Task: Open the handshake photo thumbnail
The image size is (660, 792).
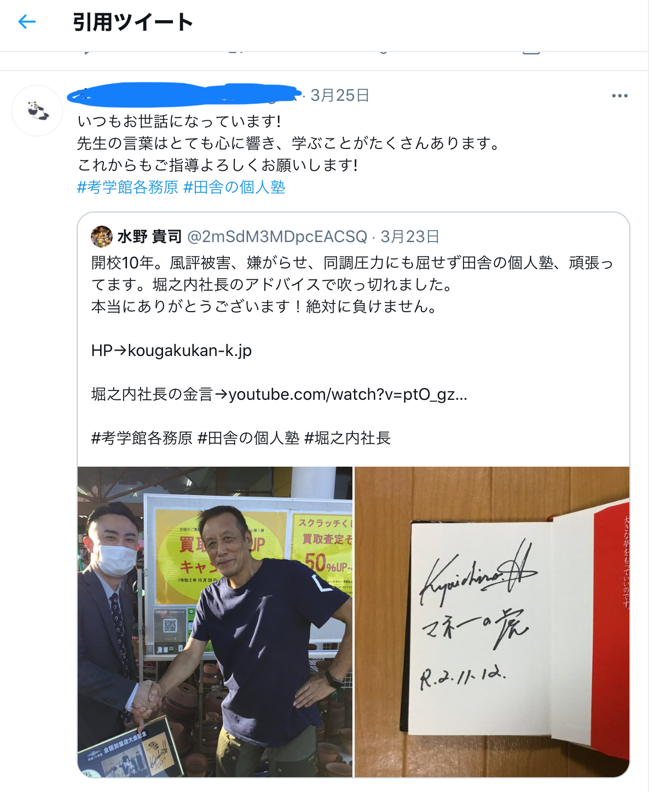Action: click(215, 622)
